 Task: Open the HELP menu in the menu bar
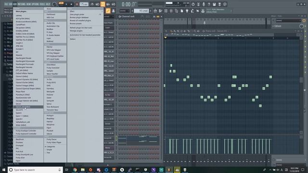tap(48, 4)
